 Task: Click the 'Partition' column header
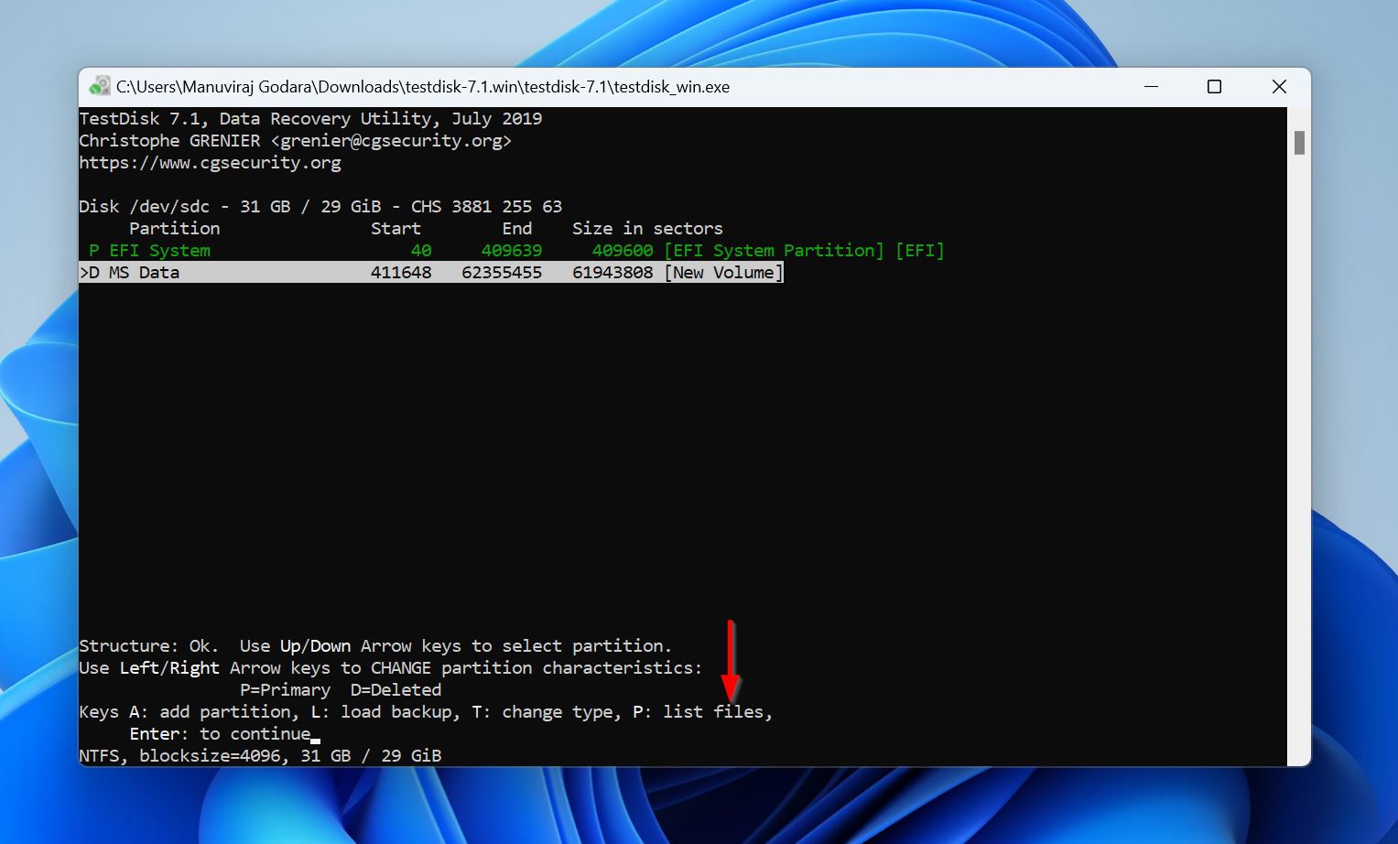click(174, 229)
